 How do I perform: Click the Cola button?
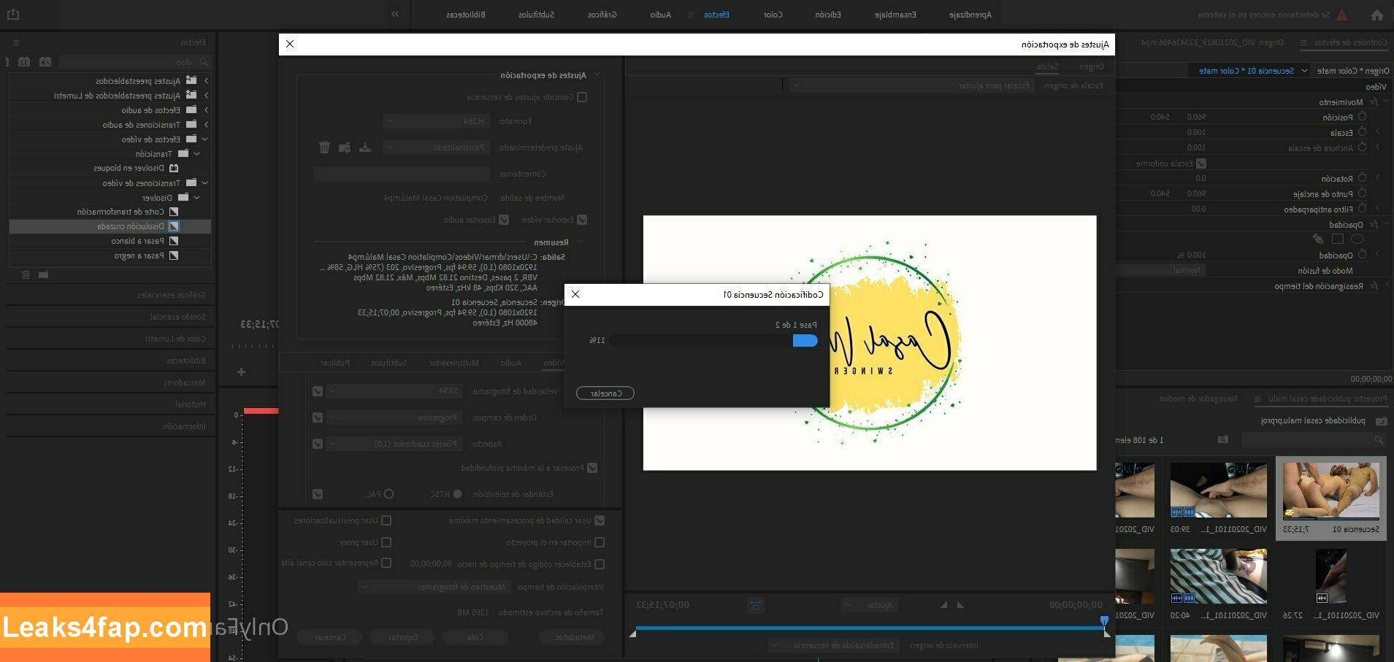pyautogui.click(x=475, y=637)
